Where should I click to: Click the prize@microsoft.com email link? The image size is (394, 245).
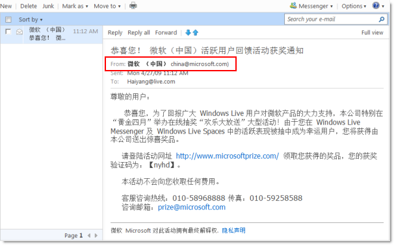(191, 207)
